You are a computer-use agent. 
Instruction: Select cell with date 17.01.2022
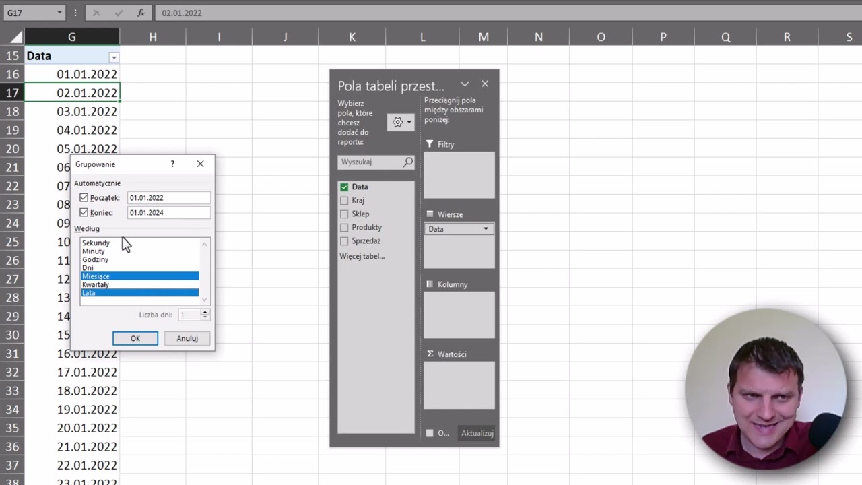(72, 372)
